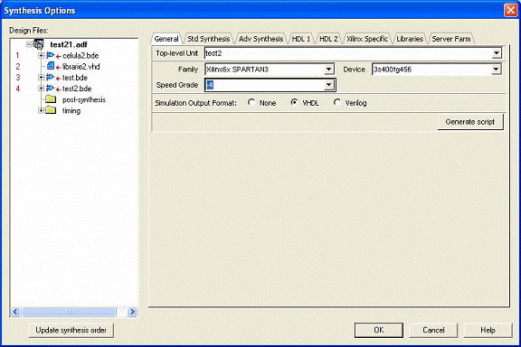Screen dimensions: 521x347
Task: Select VHDL simulation output format
Action: pos(294,102)
